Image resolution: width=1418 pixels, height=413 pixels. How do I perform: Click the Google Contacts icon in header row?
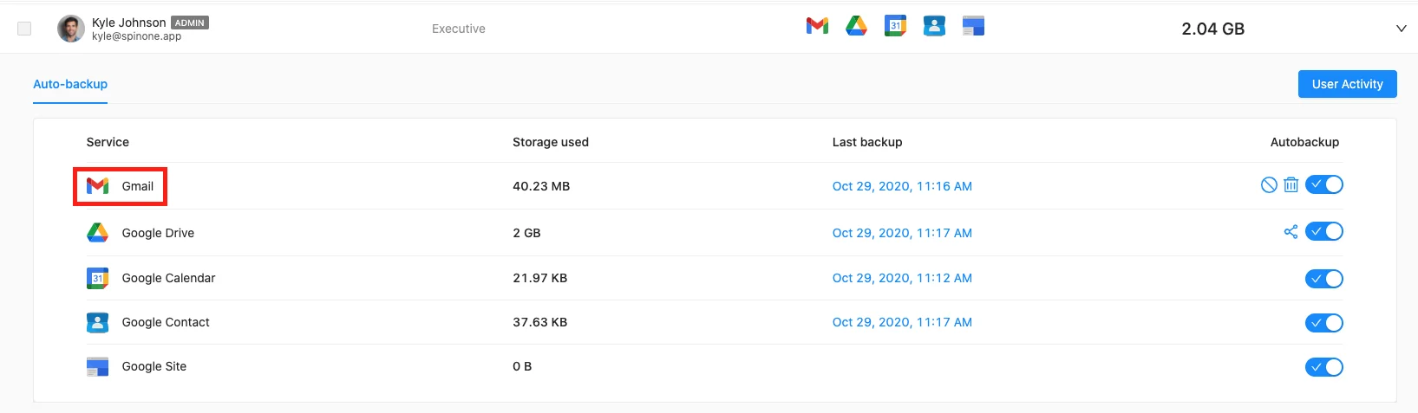934,26
